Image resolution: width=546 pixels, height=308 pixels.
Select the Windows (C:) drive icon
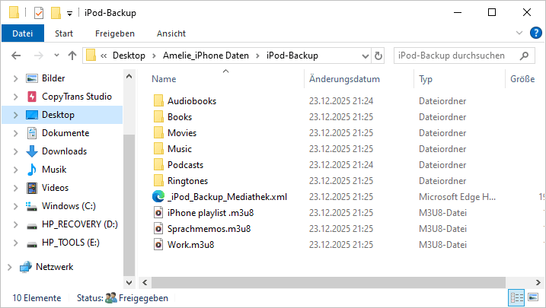pyautogui.click(x=32, y=206)
